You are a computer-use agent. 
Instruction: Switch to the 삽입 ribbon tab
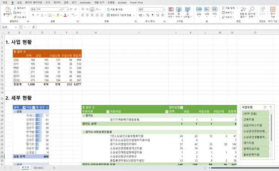pyautogui.click(x=19, y=3)
